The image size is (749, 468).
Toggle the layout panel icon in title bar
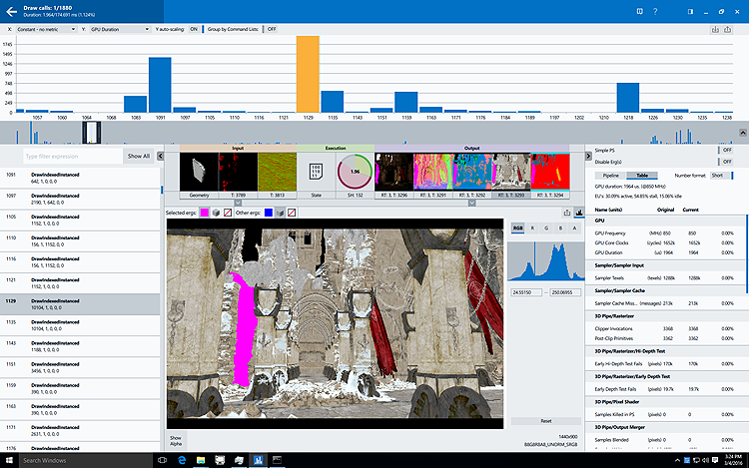690,11
